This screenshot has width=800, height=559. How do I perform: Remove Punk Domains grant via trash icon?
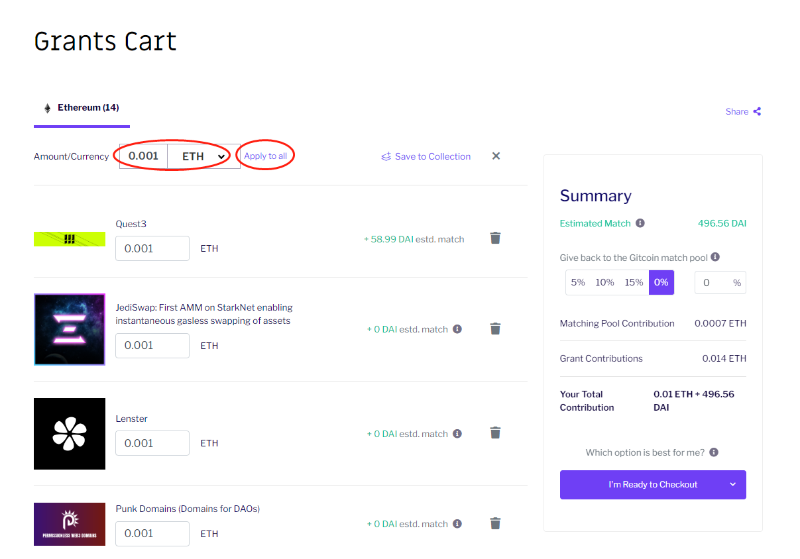(495, 523)
